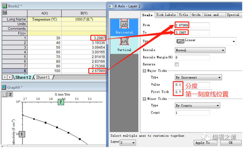Image resolution: width=244 pixels, height=148 pixels.
Task: Click cell '1000/T (K-1)' long name
Action: click(84, 19)
